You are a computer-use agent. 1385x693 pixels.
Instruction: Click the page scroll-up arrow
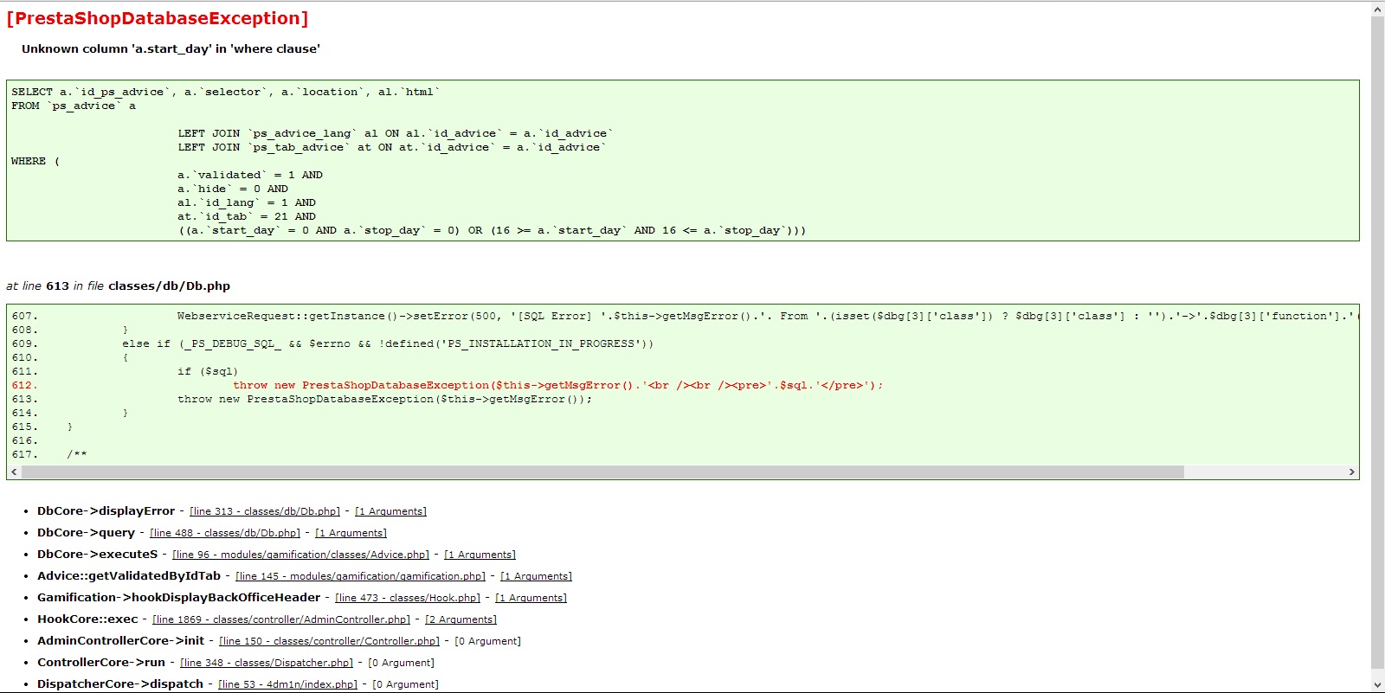click(1378, 10)
